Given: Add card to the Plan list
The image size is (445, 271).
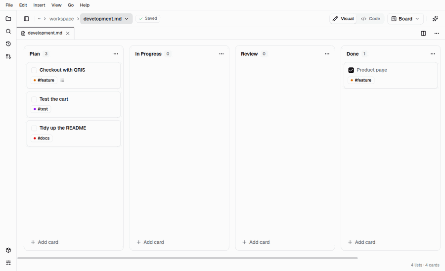Looking at the screenshot, I should [44, 242].
